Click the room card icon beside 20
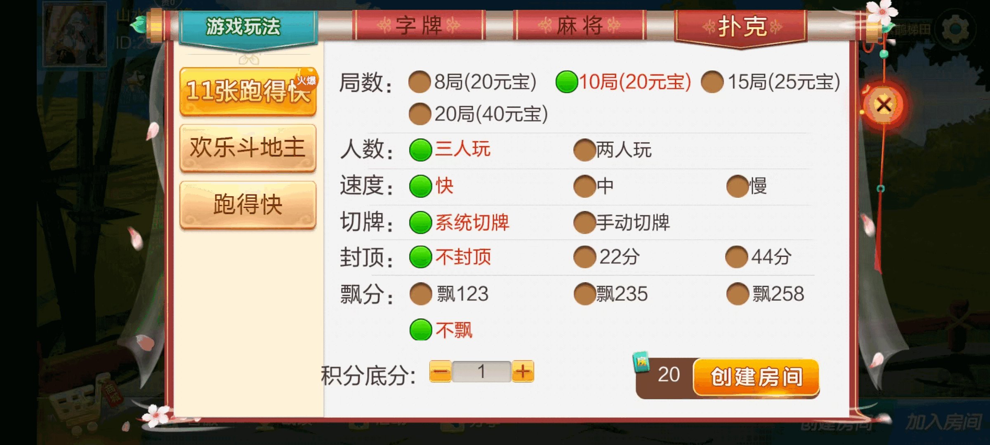This screenshot has width=990, height=445. coord(641,362)
